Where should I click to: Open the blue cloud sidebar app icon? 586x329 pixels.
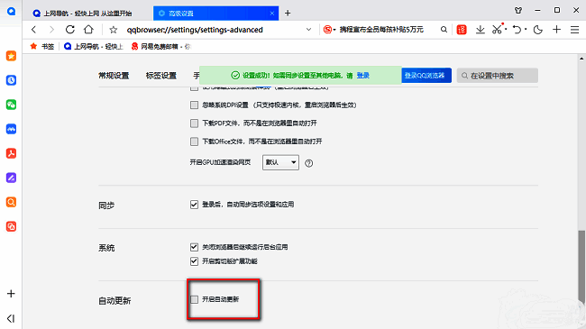(x=11, y=129)
